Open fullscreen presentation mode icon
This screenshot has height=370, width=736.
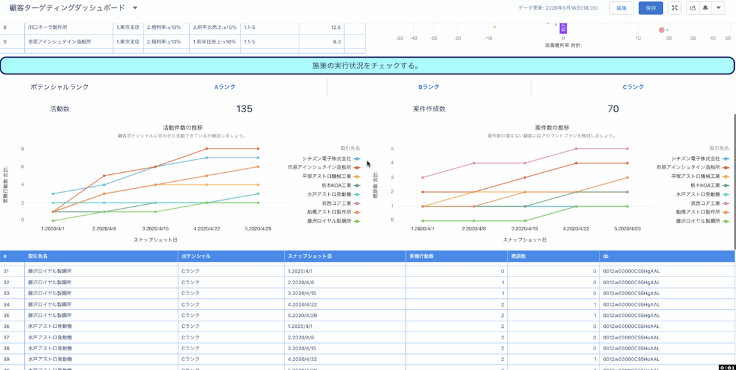tap(674, 8)
